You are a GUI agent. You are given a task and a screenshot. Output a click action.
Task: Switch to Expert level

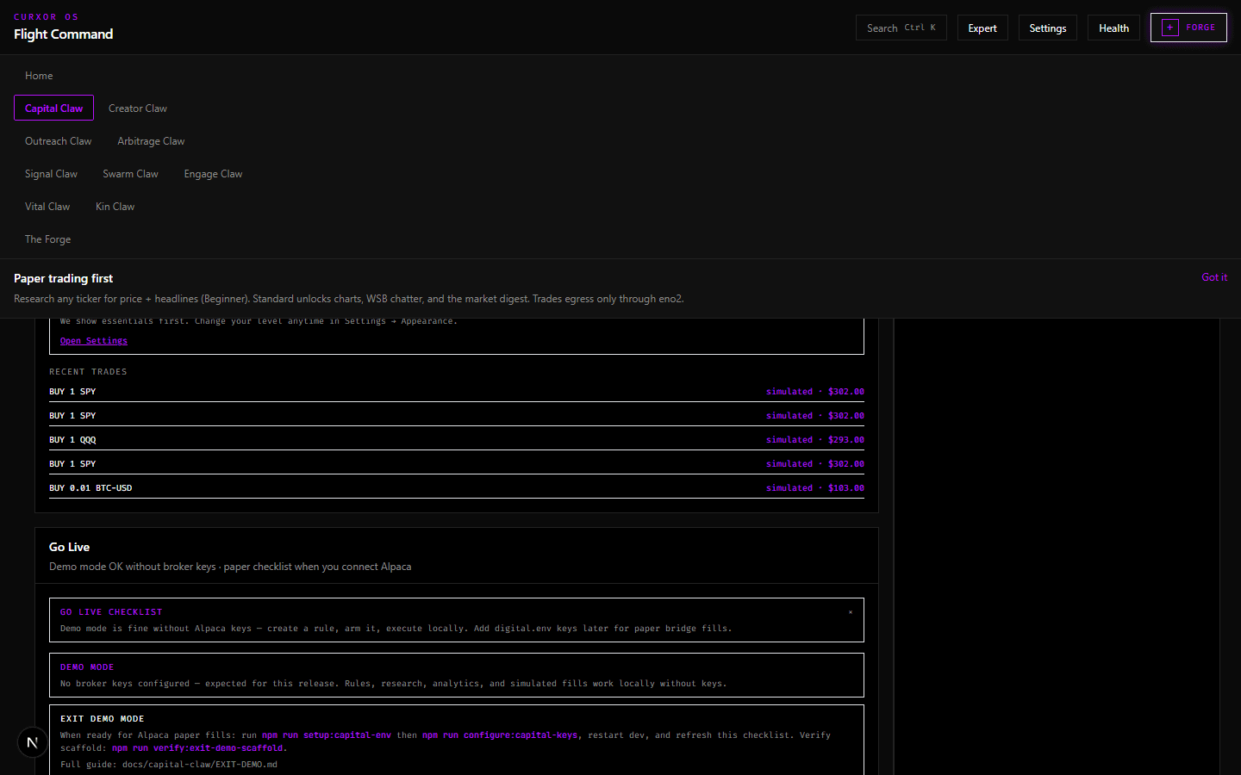click(x=982, y=28)
